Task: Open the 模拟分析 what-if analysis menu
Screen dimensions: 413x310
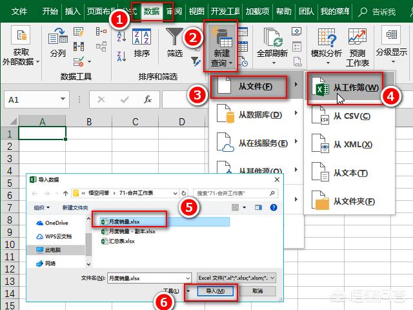Action: (x=327, y=45)
